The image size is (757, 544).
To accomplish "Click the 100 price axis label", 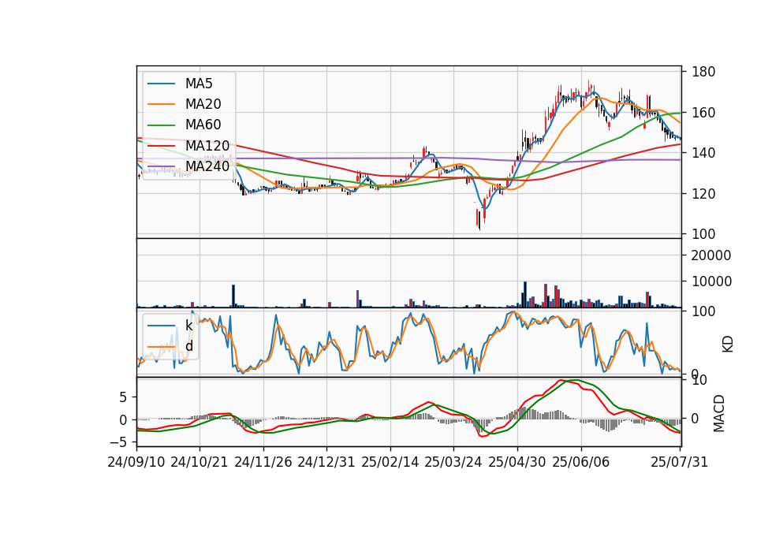I will [703, 234].
